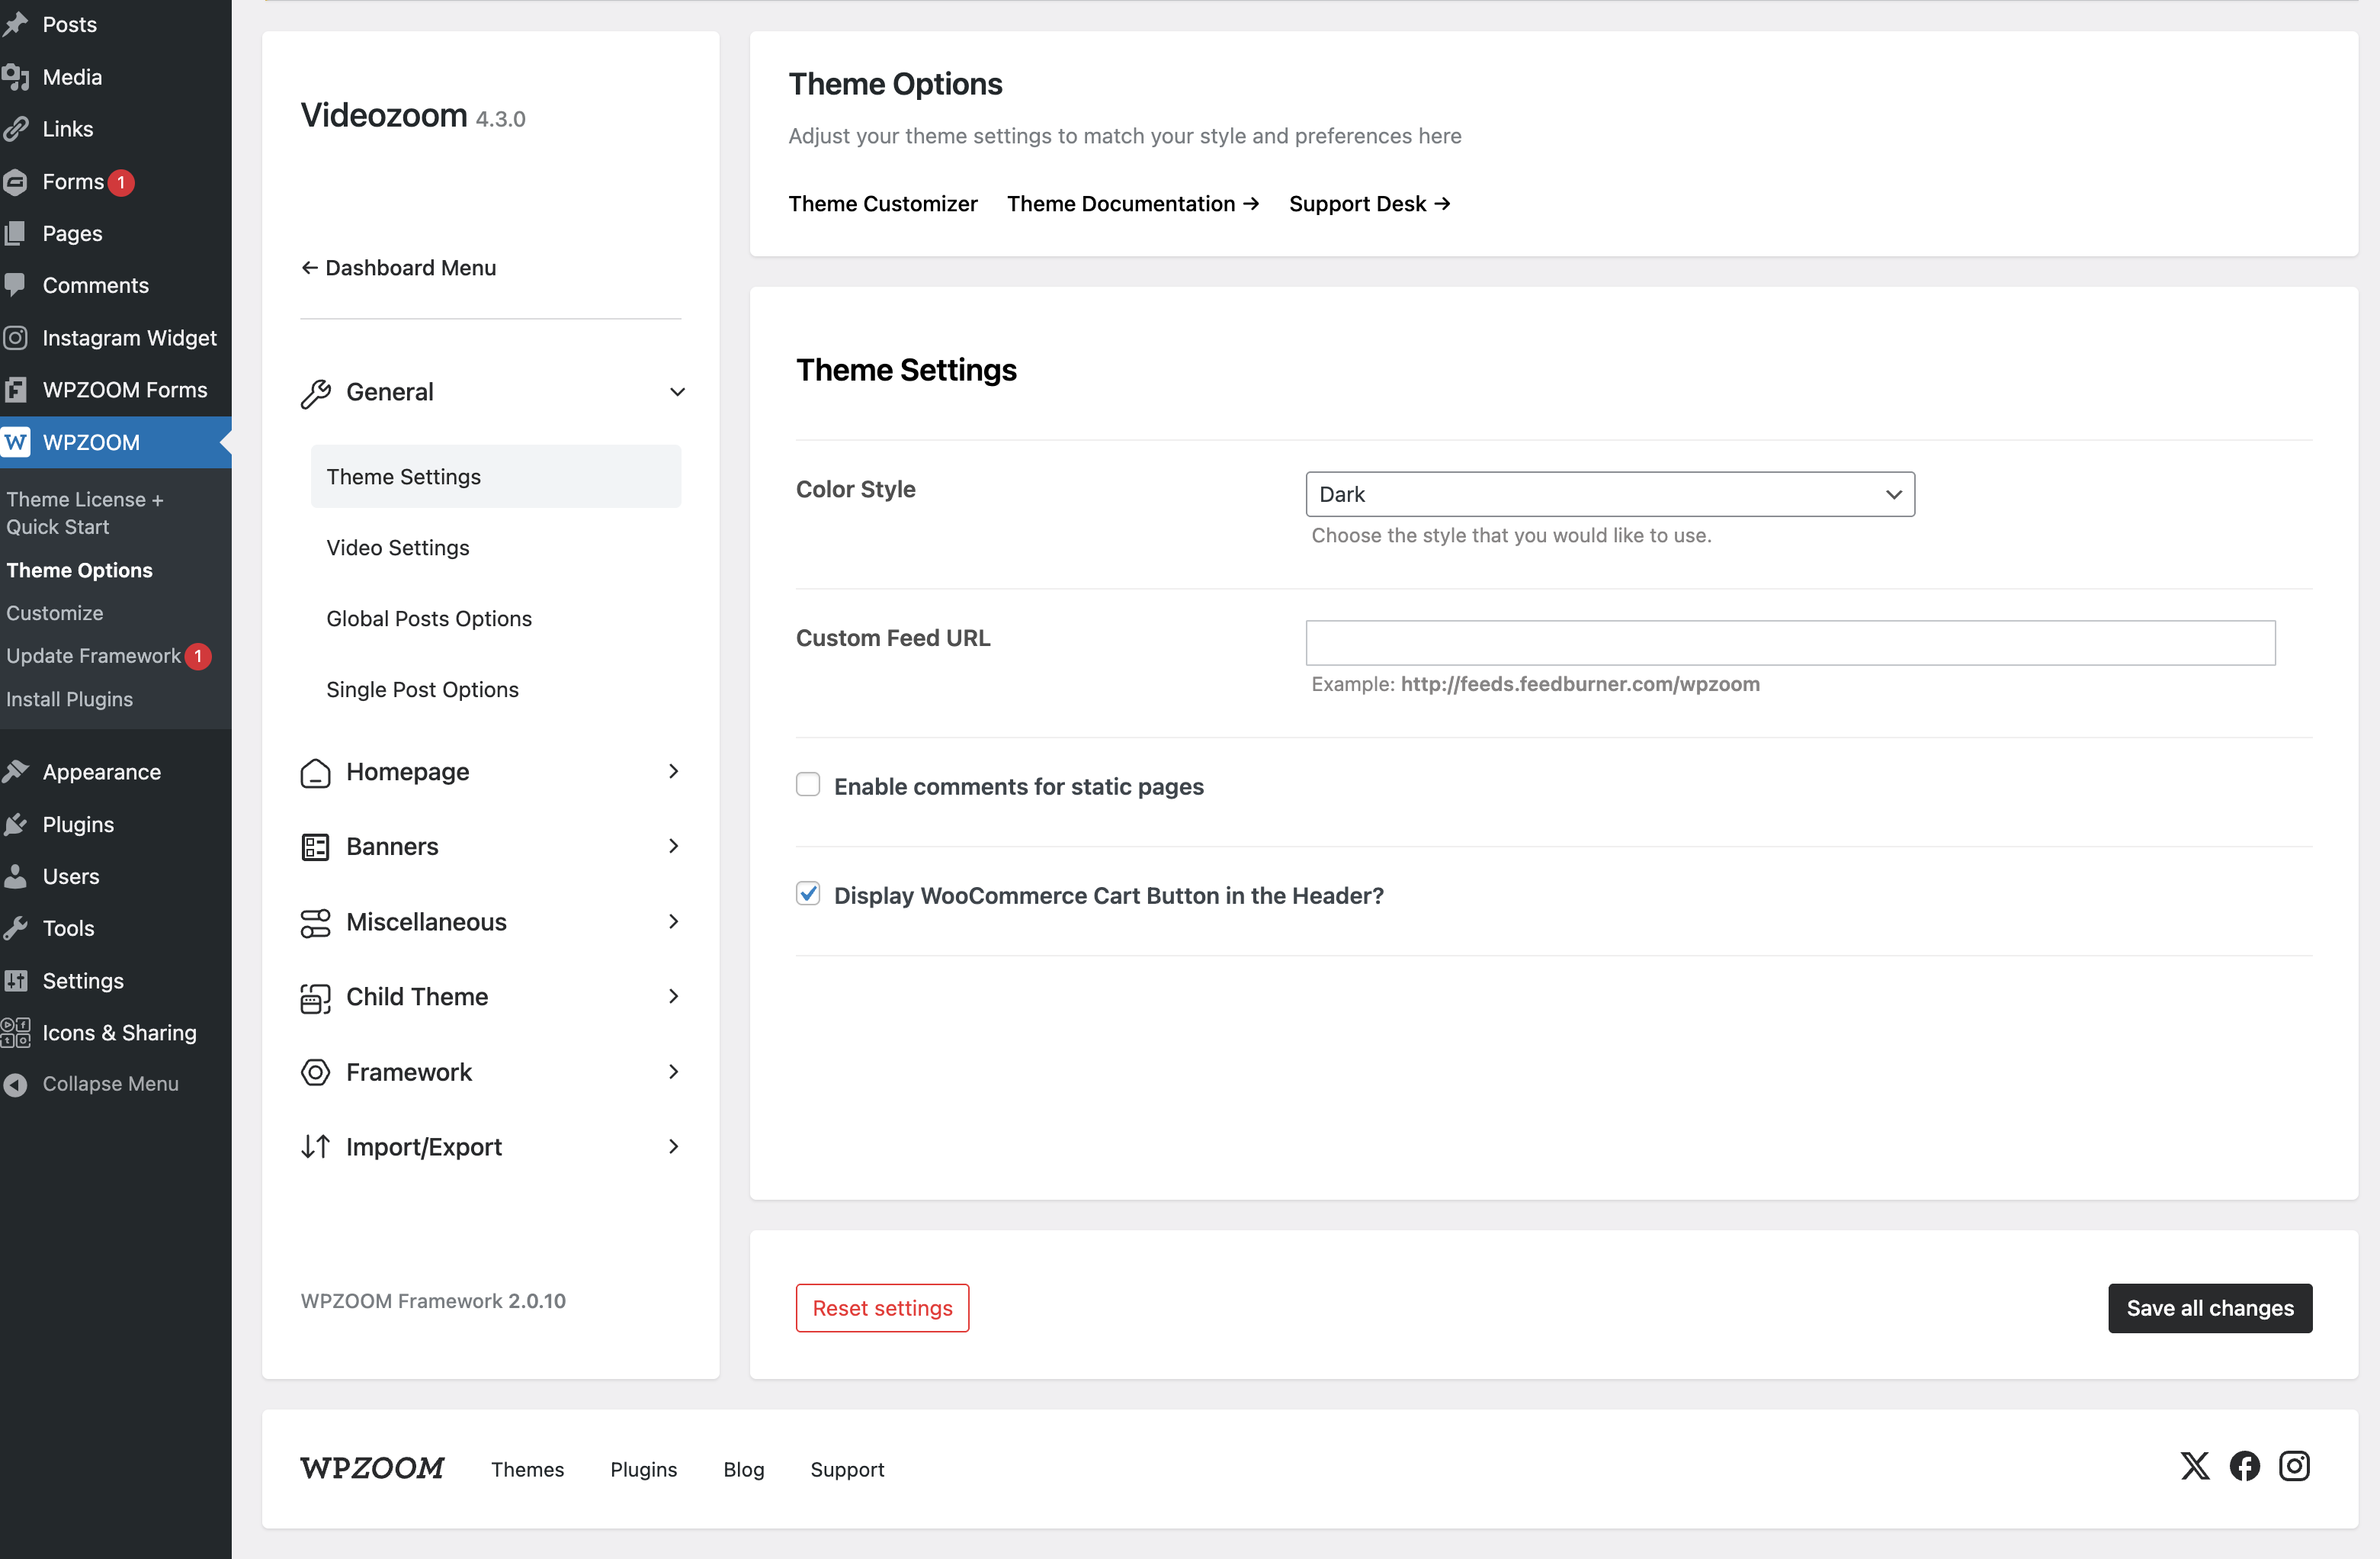Open the Color Style dropdown
The width and height of the screenshot is (2380, 1559).
coord(1609,494)
